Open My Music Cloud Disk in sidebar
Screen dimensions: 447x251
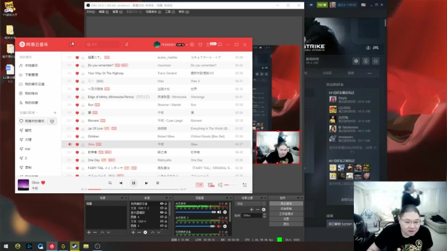point(32,84)
